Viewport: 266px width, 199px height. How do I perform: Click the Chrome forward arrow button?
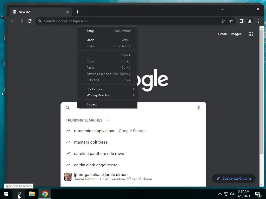click(x=21, y=21)
